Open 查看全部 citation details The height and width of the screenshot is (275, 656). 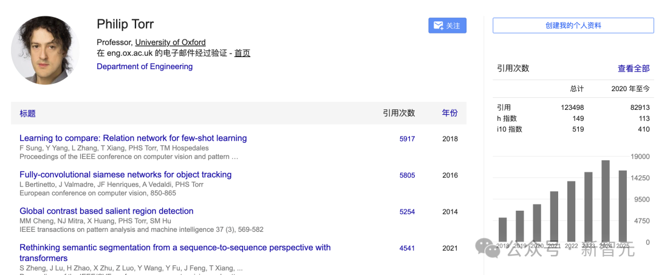click(634, 68)
